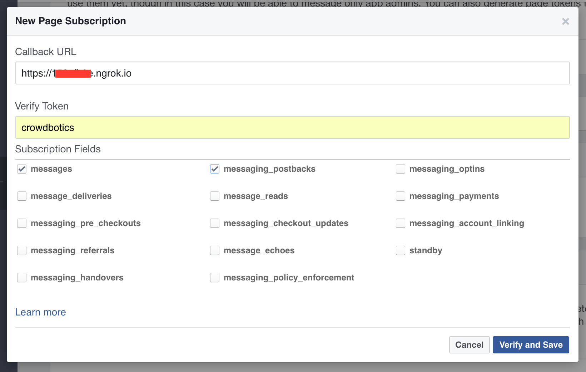Select the messaging_pre_checkouts checkbox
This screenshot has height=372, width=586.
tap(22, 223)
